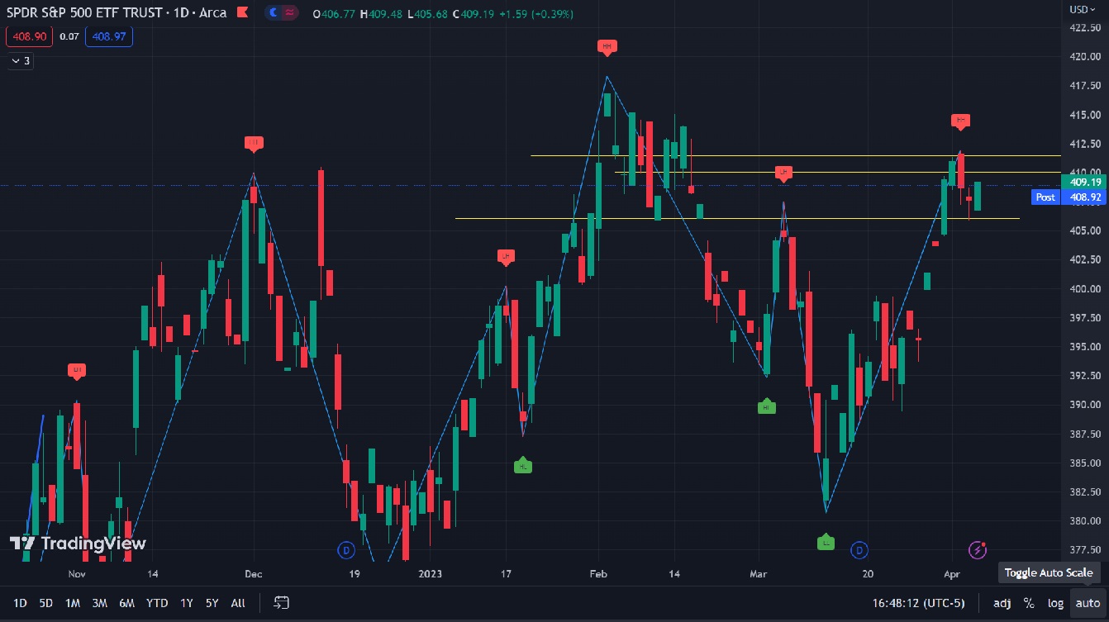
Task: Click the pink wavy-lines icon in header
Action: (289, 13)
